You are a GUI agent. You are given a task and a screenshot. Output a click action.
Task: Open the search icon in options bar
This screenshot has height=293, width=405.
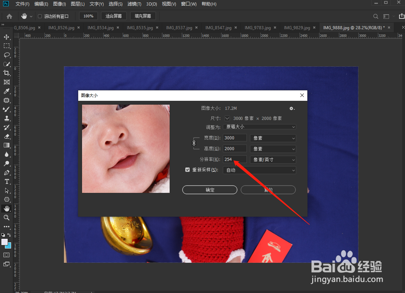(376, 16)
